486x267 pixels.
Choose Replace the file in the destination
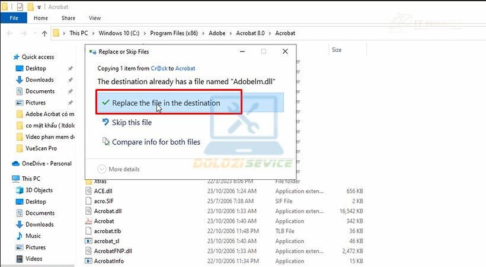(190, 103)
